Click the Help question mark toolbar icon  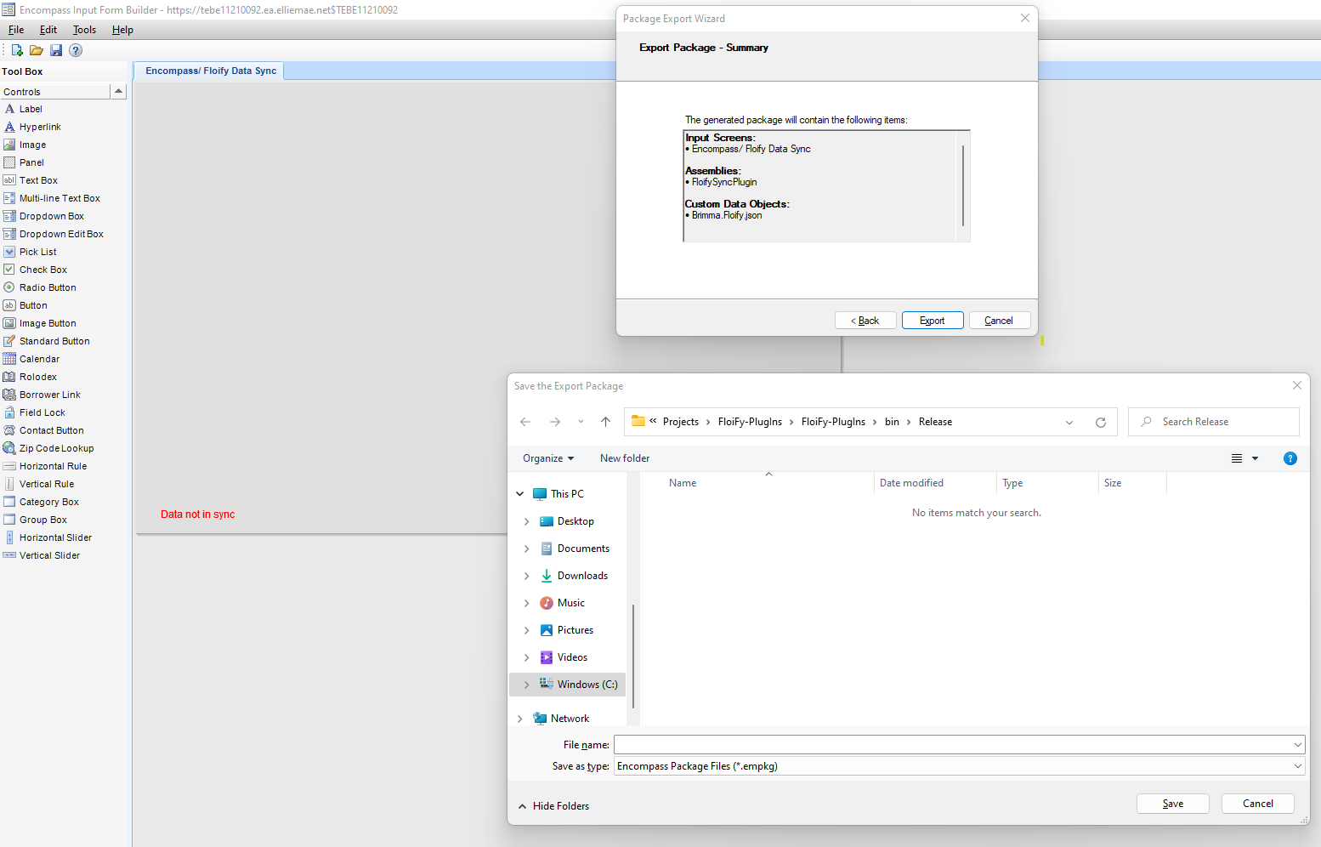click(x=76, y=50)
